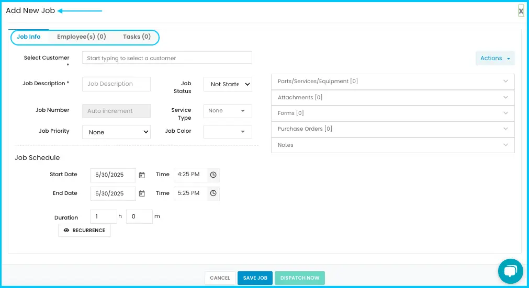The height and width of the screenshot is (288, 529).
Task: Expand the Forms section
Action: point(393,113)
